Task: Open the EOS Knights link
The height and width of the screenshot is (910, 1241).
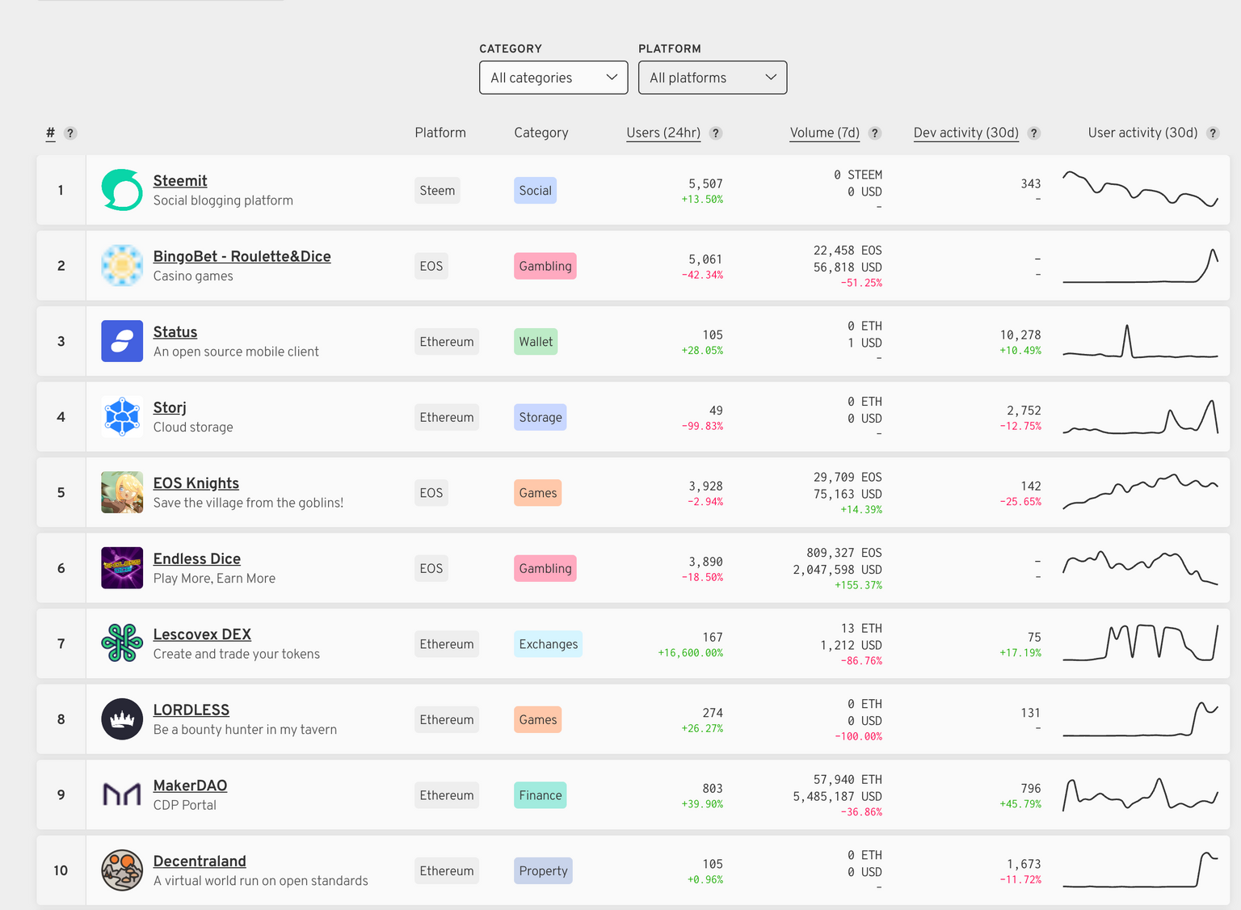Action: coord(196,483)
